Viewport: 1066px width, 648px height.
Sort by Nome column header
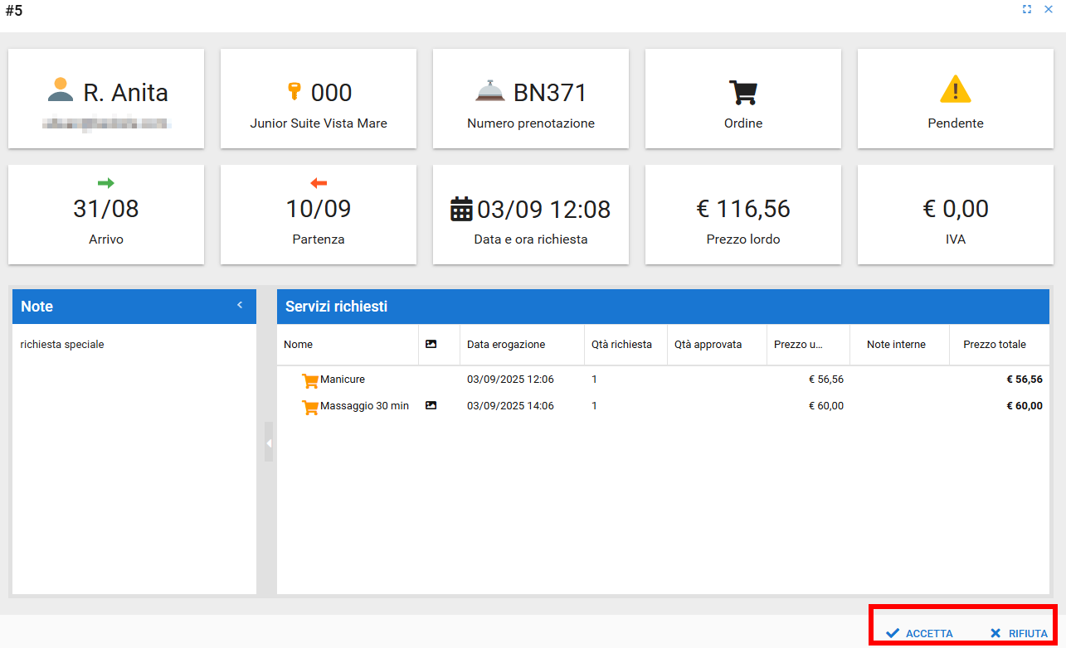tap(298, 344)
